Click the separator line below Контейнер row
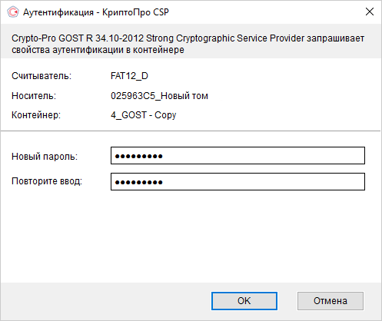Viewport: 382px width, 321px height. [191, 131]
